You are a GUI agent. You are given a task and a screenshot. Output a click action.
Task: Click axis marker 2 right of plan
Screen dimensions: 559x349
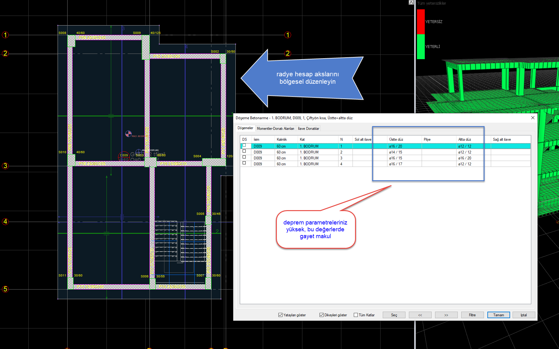(288, 54)
